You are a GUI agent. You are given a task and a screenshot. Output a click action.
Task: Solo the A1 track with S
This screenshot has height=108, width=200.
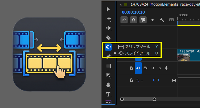(160, 68)
